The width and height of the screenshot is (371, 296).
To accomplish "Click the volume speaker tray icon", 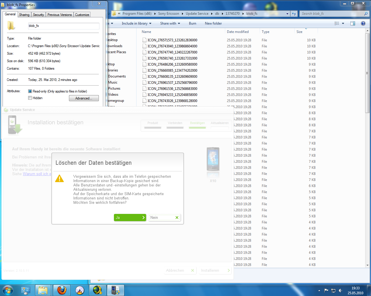I will pos(340,291).
